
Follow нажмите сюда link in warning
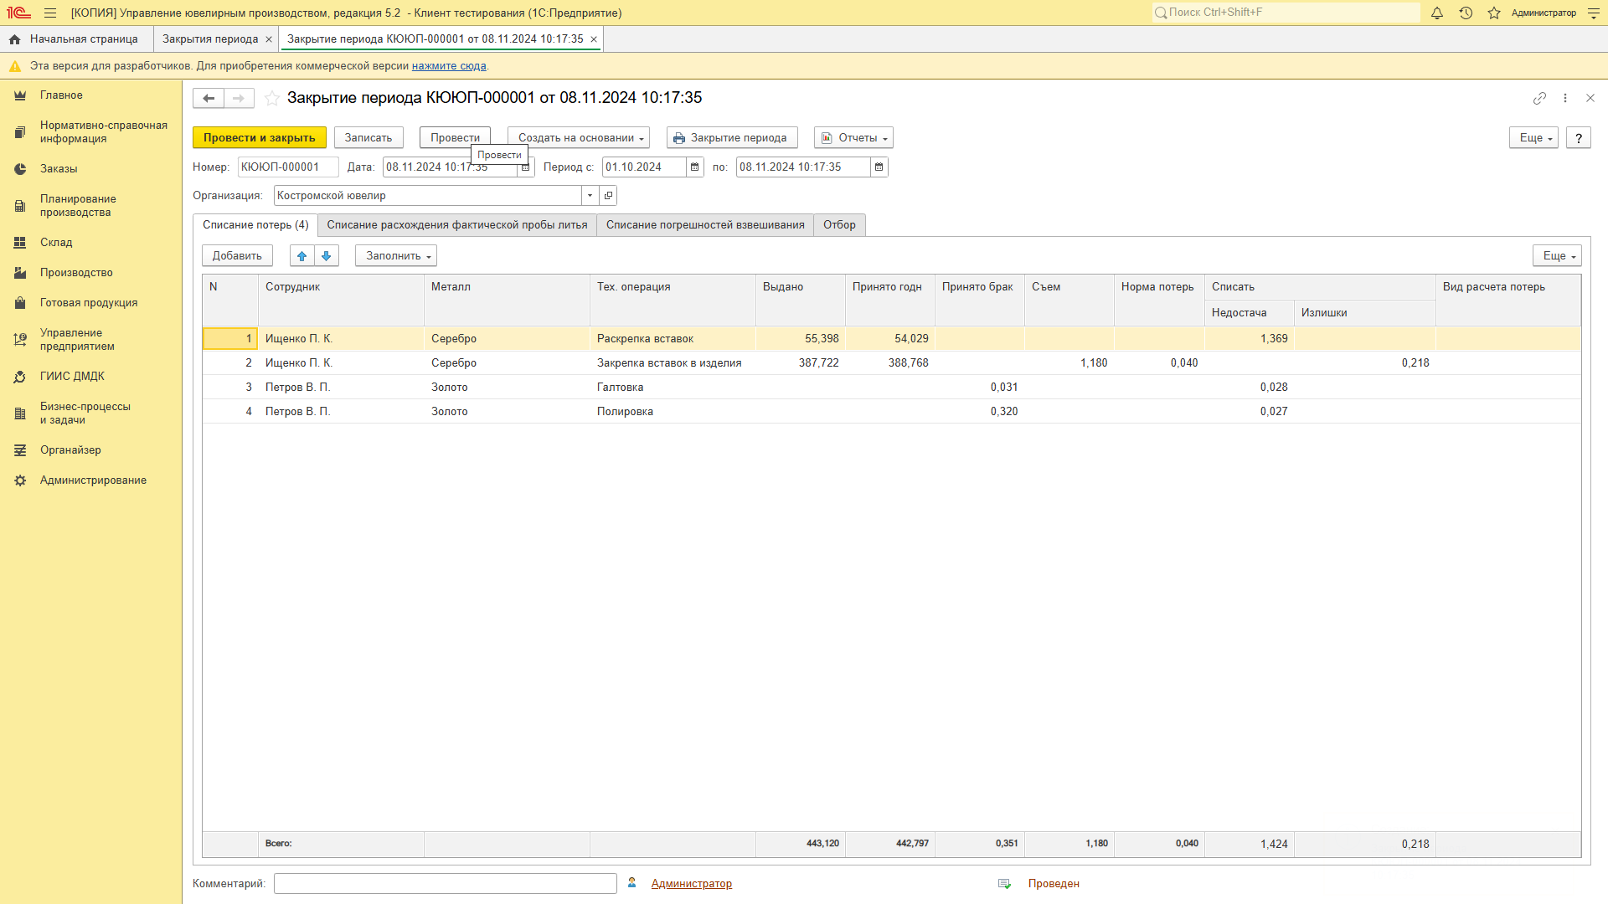449,66
